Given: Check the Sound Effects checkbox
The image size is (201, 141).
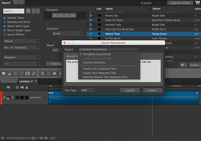Looking at the screenshot, I should pos(5,35).
